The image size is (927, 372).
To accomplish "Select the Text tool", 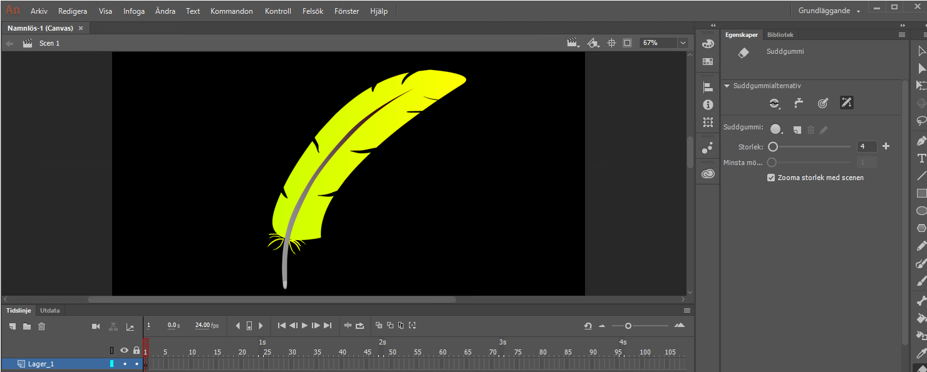I will (921, 159).
